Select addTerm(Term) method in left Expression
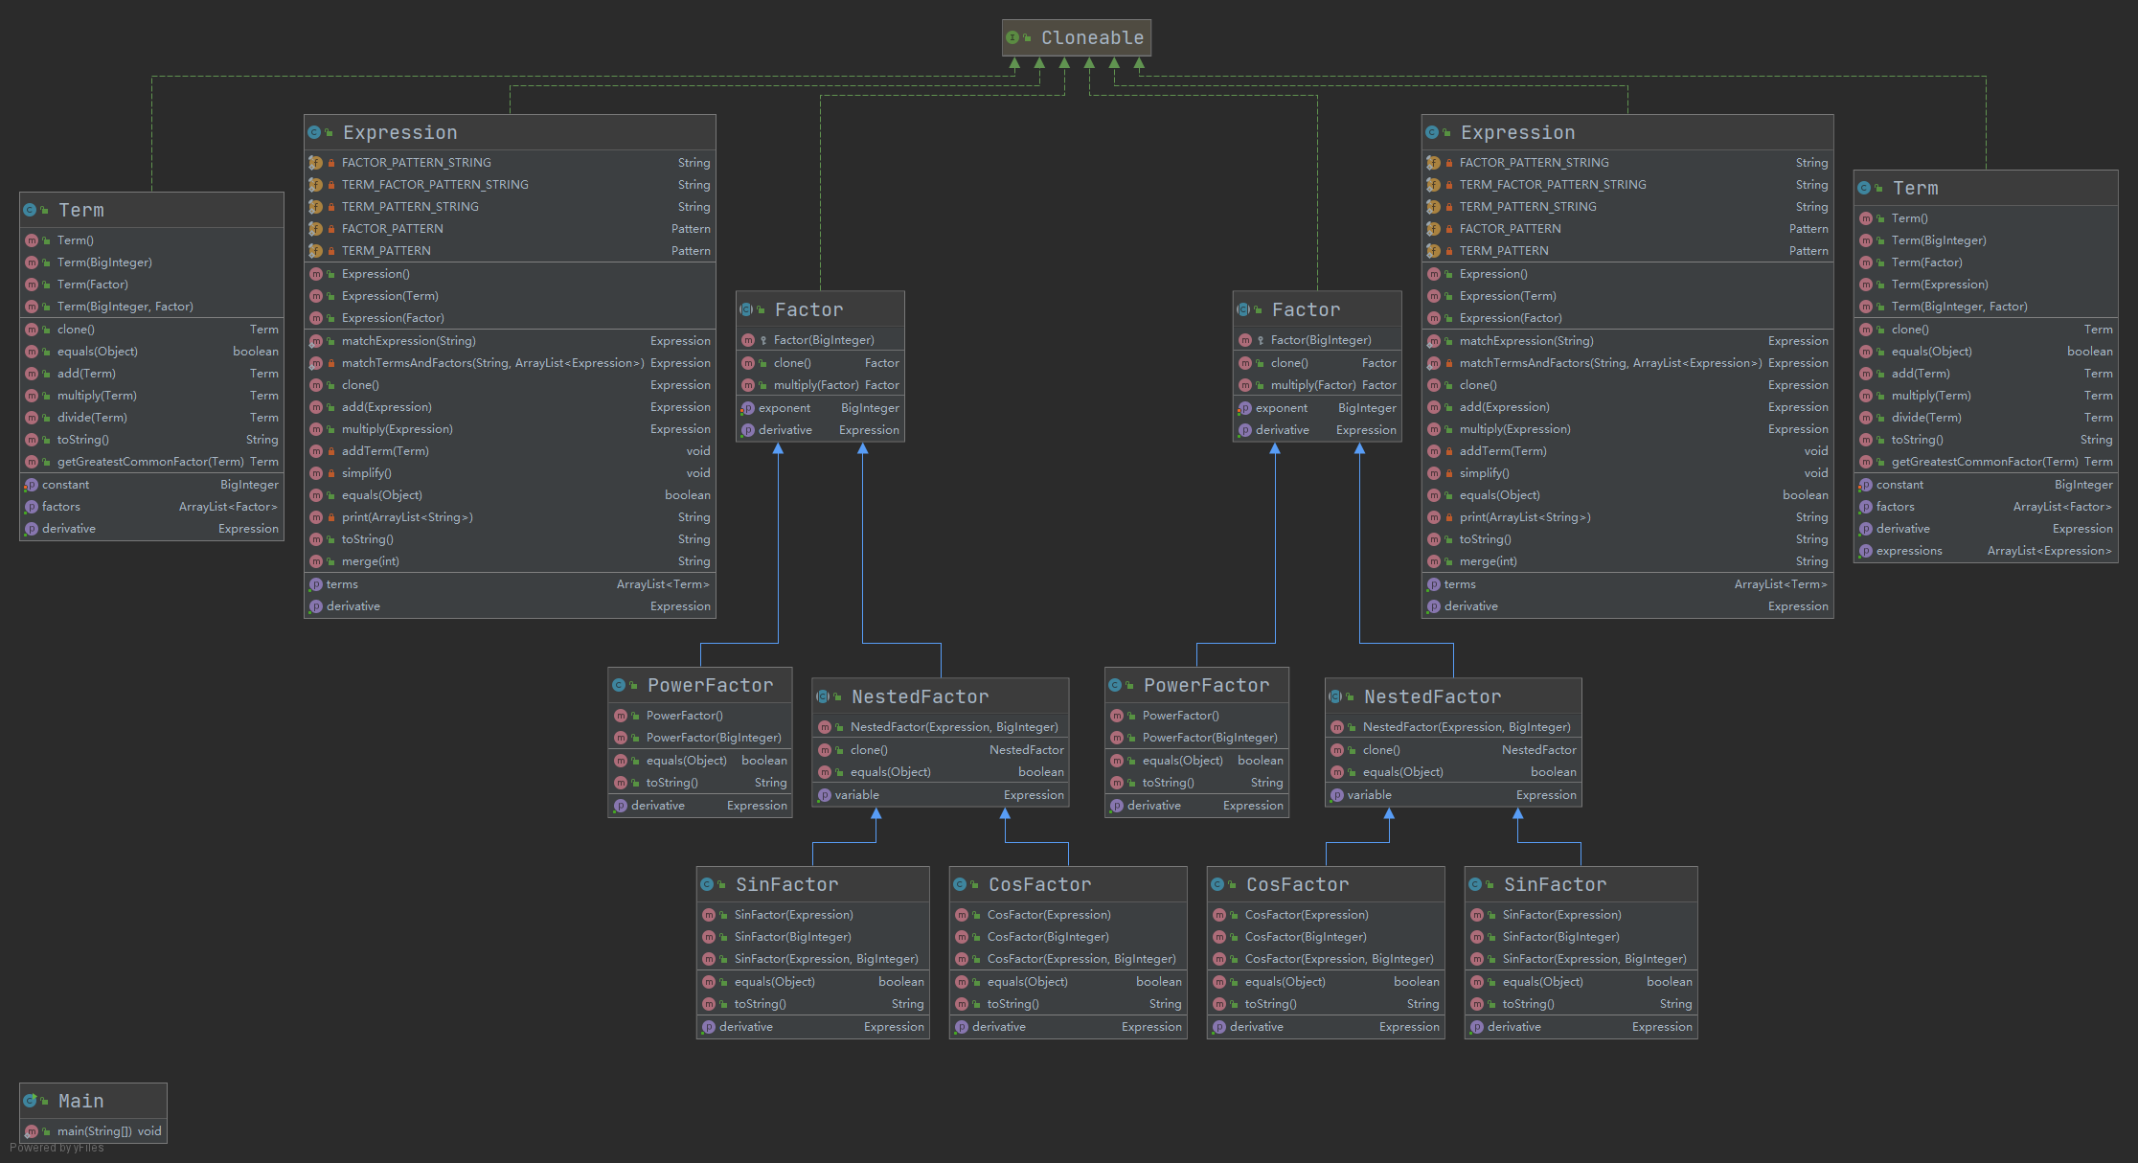This screenshot has height=1163, width=2138. (510, 451)
